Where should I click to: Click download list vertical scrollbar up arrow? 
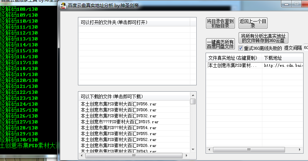[193, 95]
